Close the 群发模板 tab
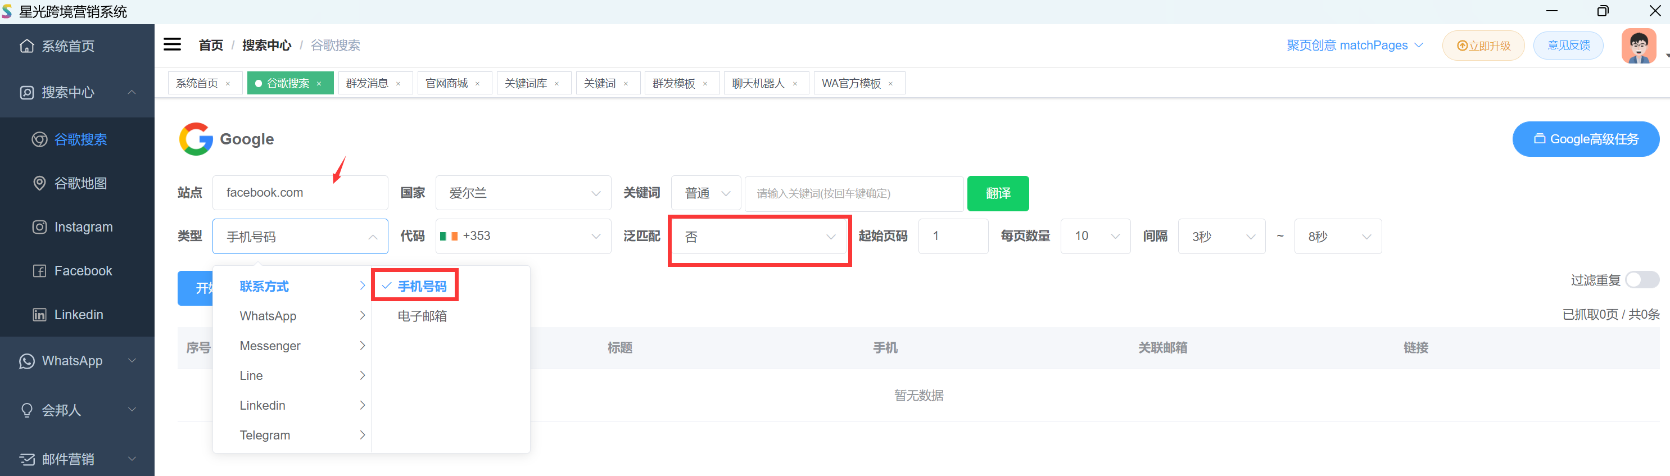Screen dimensions: 1670x476 (x=705, y=84)
